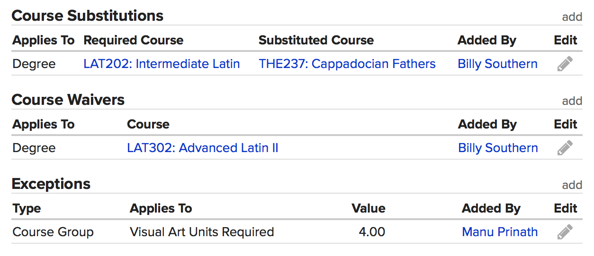Add a new exception
Viewport: 594px width, 256px height.
[x=572, y=185]
